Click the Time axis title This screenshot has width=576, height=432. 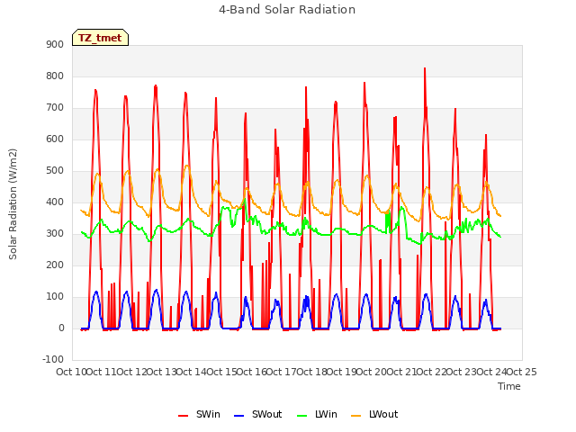point(509,386)
